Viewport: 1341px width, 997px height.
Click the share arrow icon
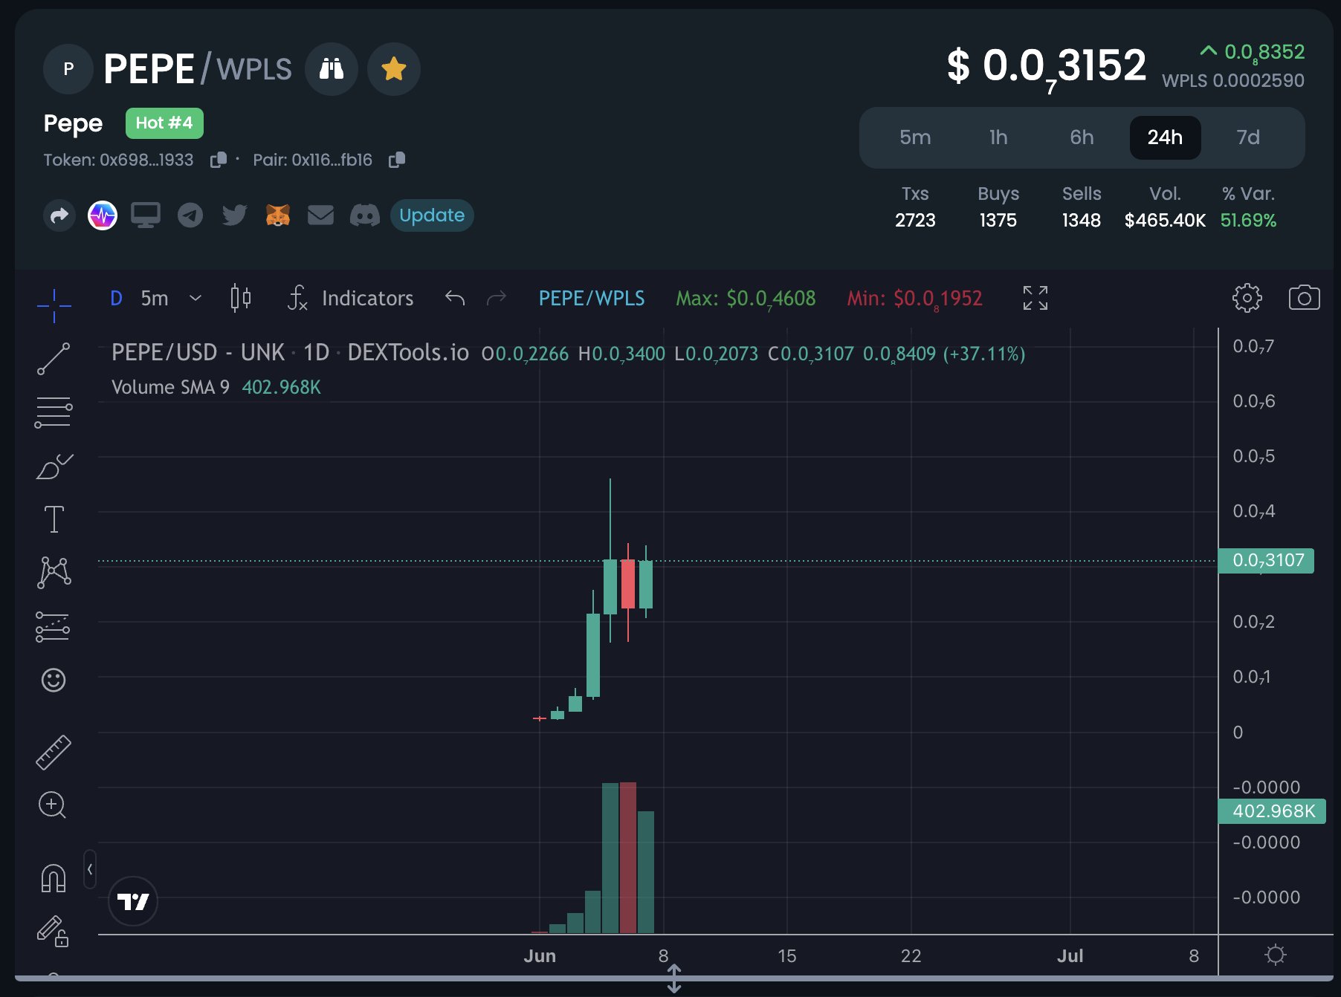(59, 215)
